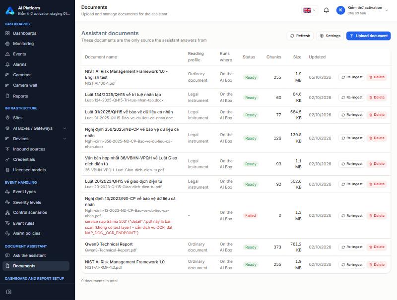Click the Dashboards grid icon in sidebar
Image resolution: width=397 pixels, height=300 pixels.
pos(7,33)
